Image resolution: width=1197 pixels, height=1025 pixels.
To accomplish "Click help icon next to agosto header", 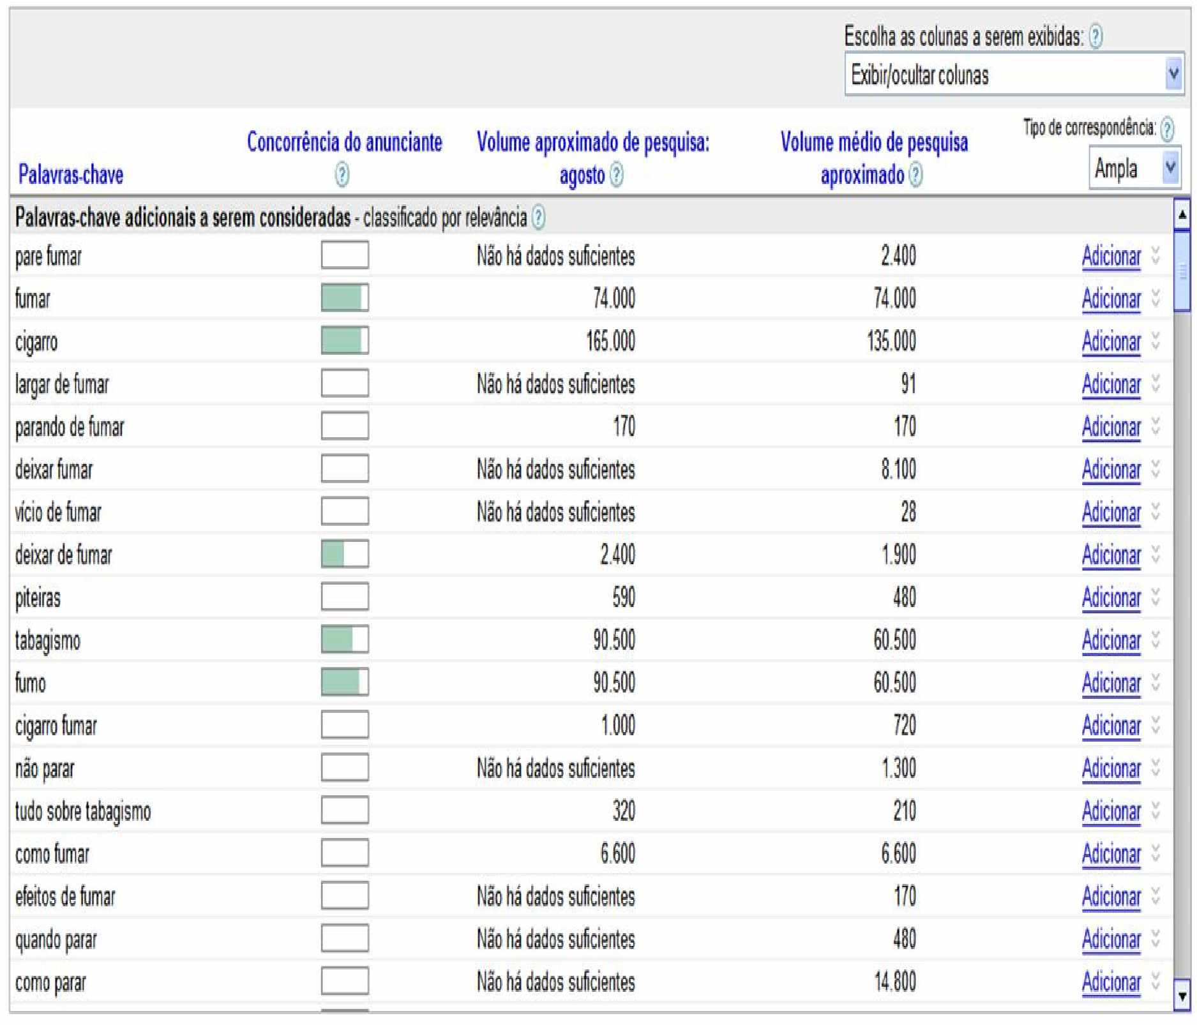I will pos(616,174).
